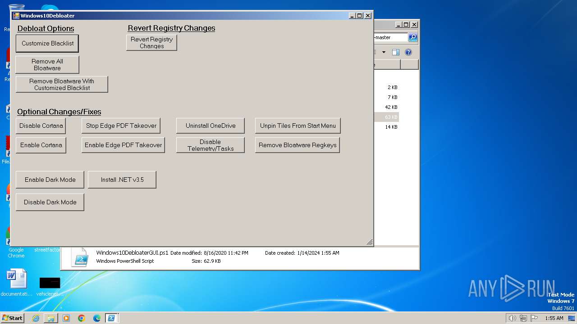Click the Enable Cortana button

(41, 145)
